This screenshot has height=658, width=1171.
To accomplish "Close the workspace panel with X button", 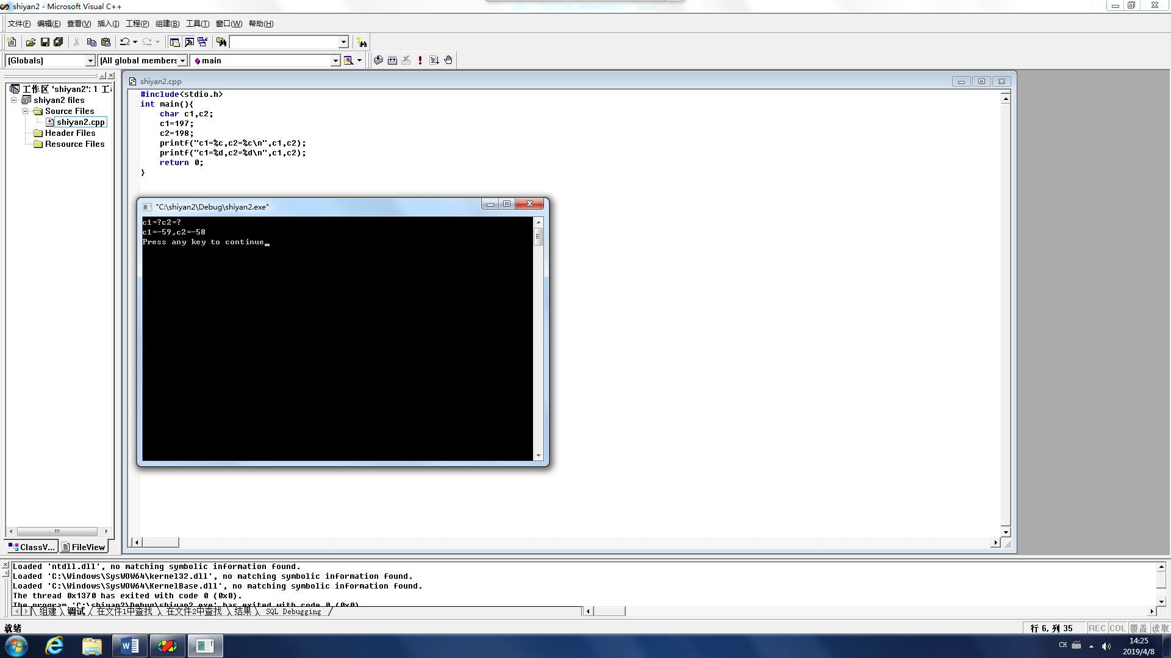I will click(111, 76).
